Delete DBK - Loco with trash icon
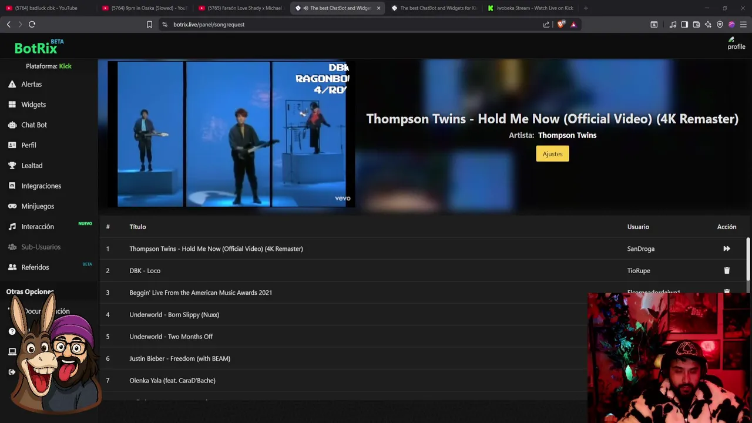Screen dimensions: 752x423 pyautogui.click(x=727, y=271)
